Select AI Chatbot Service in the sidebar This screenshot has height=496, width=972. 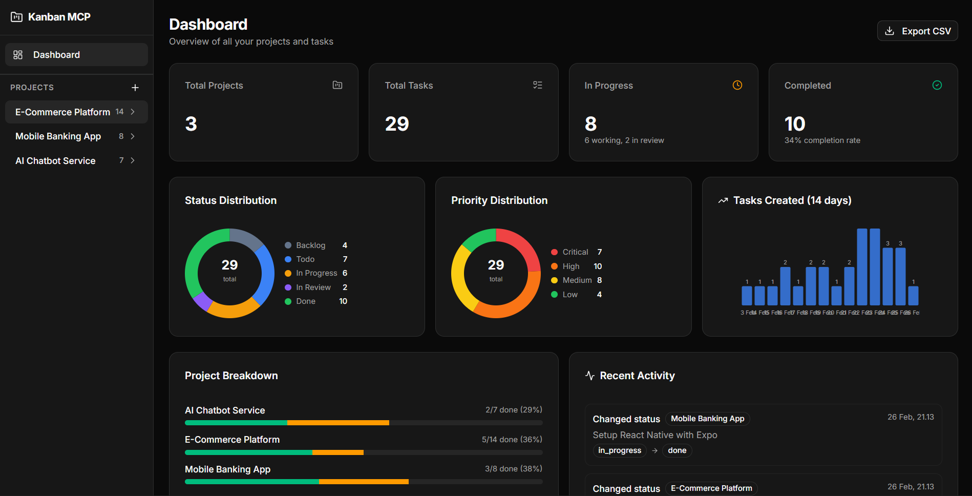55,161
